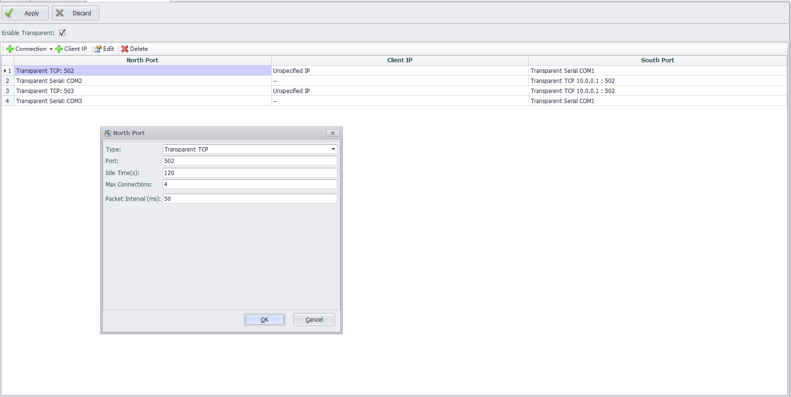The height and width of the screenshot is (397, 791).
Task: Click the Edit toolbar icon
Action: point(98,49)
